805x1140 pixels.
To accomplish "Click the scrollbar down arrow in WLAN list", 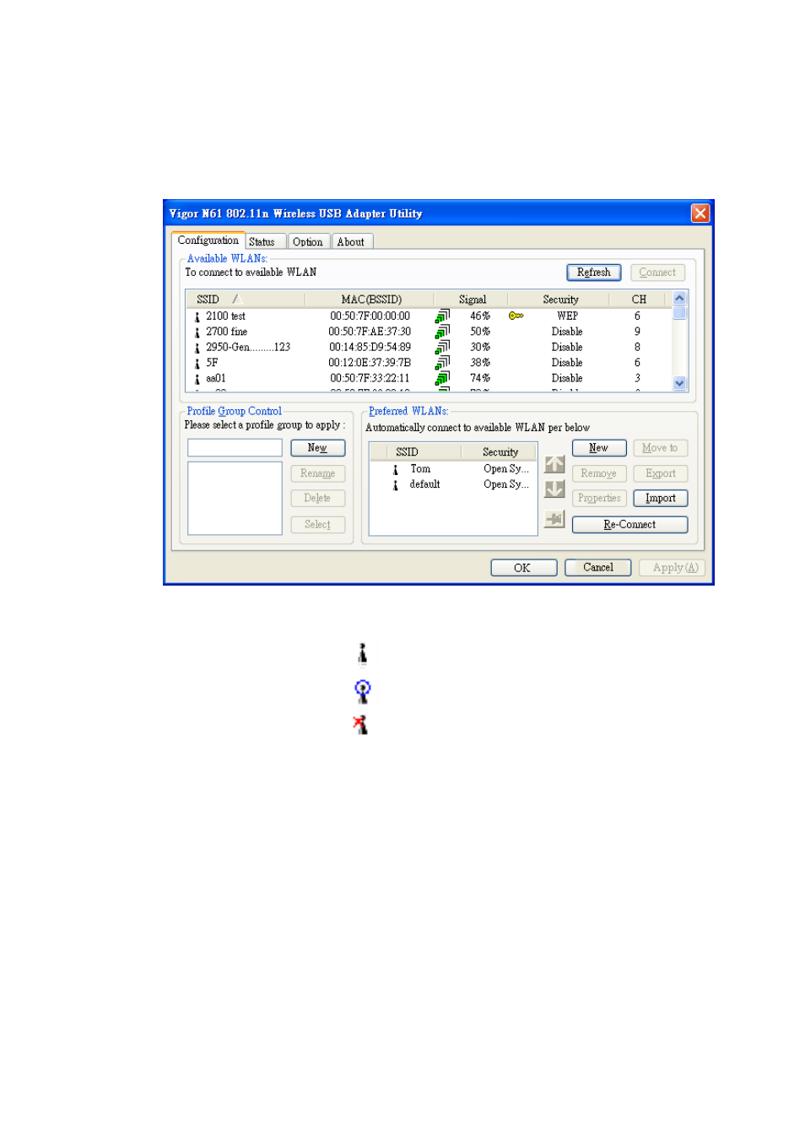I will pos(679,383).
